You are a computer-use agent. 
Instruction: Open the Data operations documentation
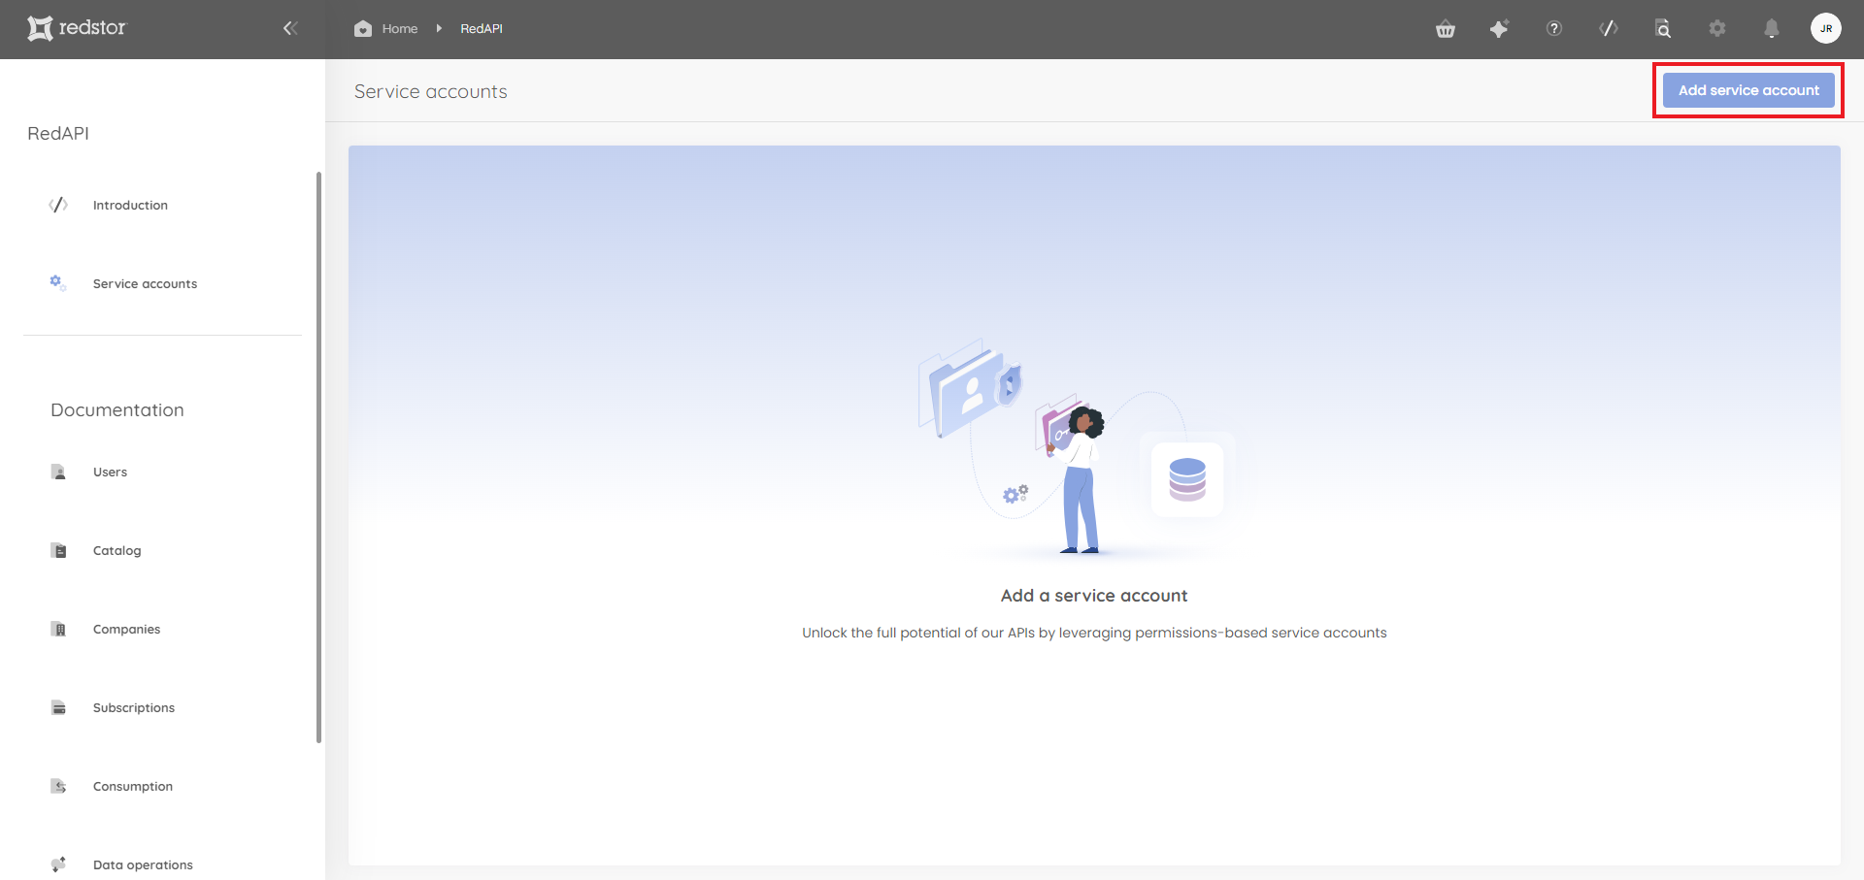click(x=142, y=864)
